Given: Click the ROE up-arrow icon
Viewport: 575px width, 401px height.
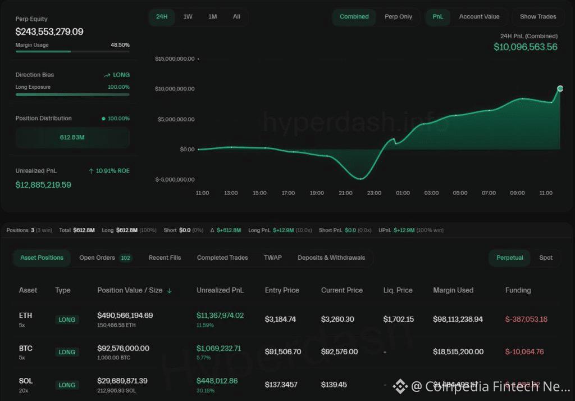Looking at the screenshot, I should (x=91, y=171).
